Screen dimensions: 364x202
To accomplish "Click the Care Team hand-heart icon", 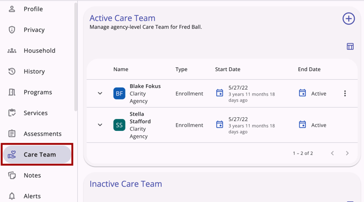I will coord(12,154).
